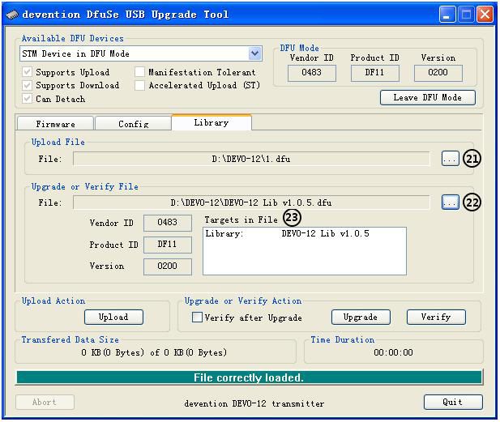Select the Library tab
This screenshot has height=422, width=500.
point(212,122)
